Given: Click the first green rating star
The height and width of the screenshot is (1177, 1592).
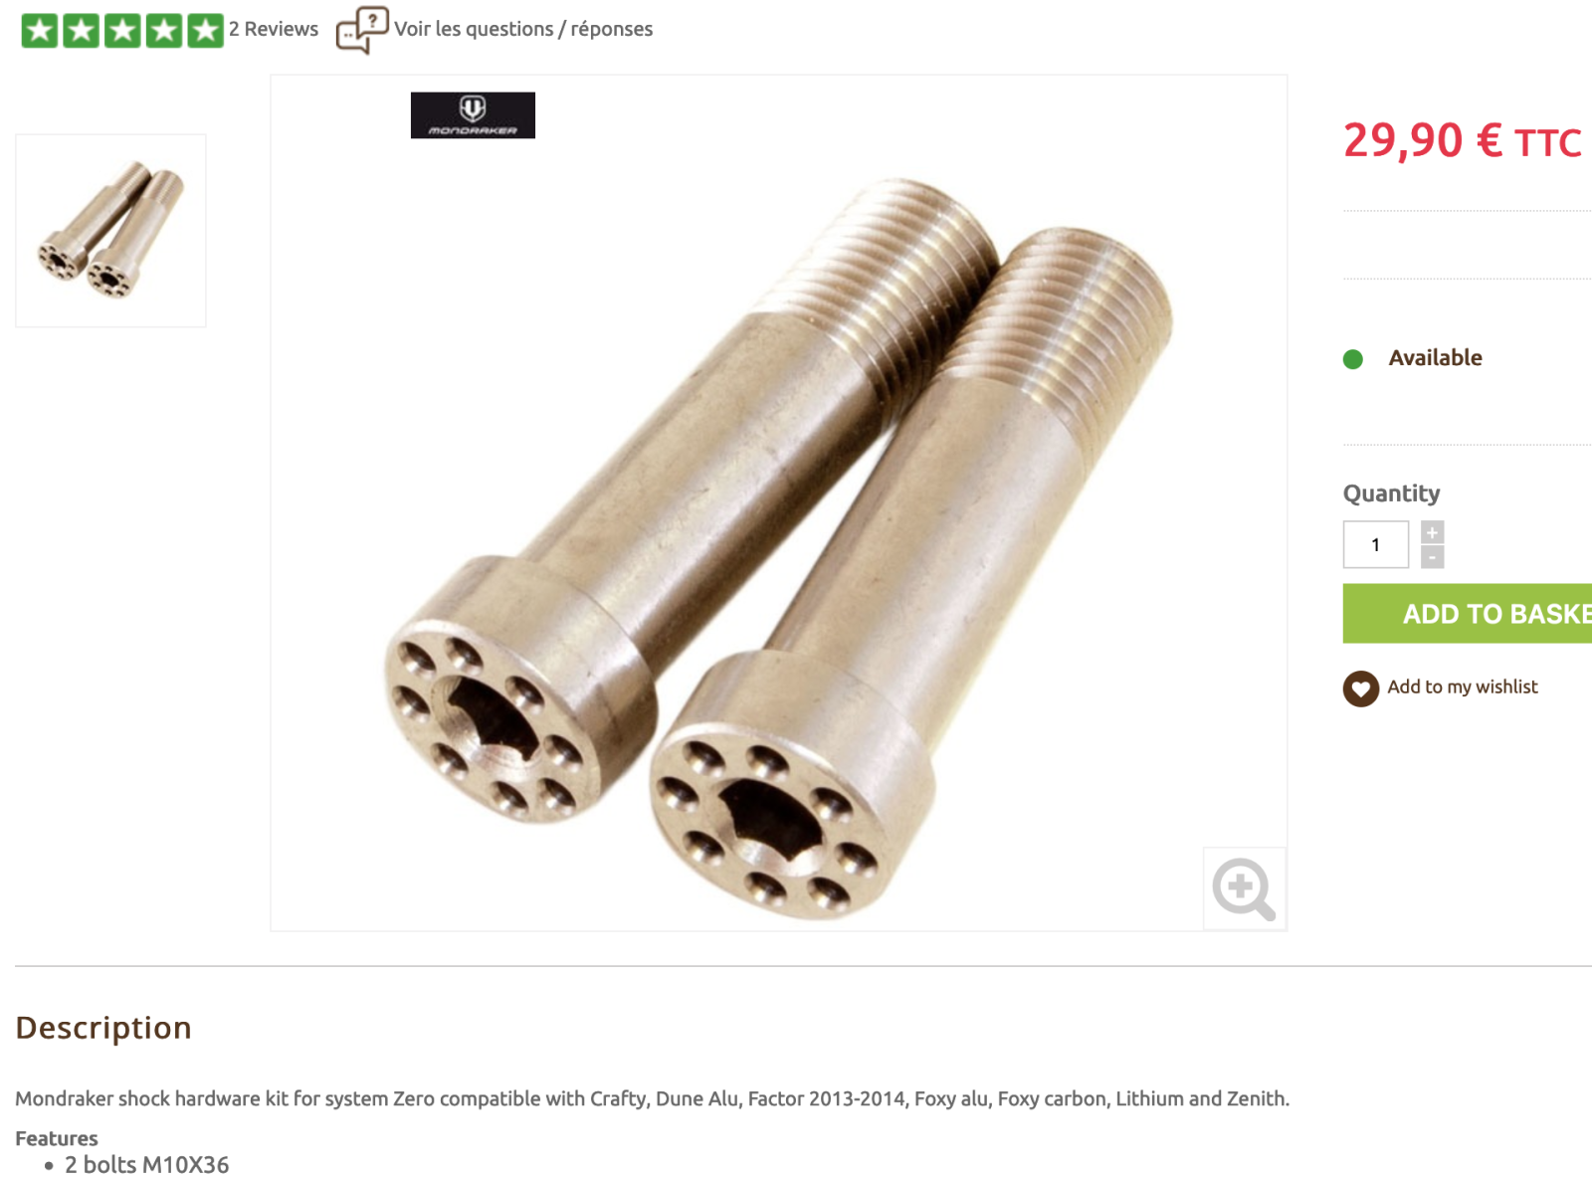Looking at the screenshot, I should (40, 30).
